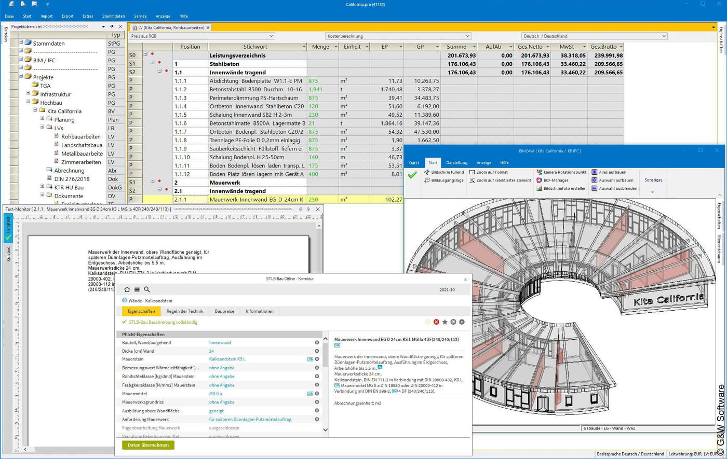Image resolution: width=727 pixels, height=459 pixels.
Task: Mark STLB-Bau entry as favorite star
Action: point(444,322)
